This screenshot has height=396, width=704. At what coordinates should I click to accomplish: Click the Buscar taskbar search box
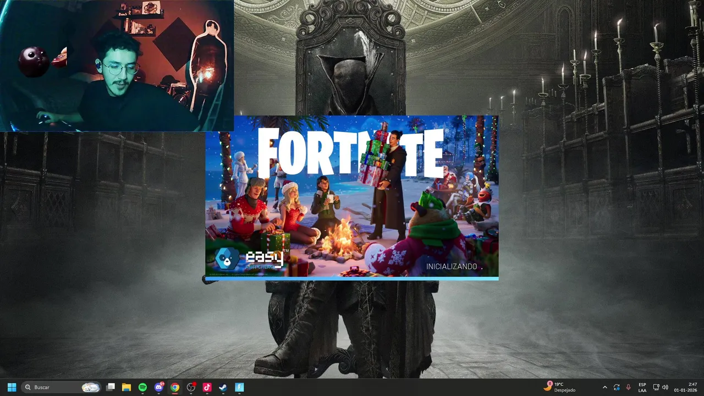pos(62,387)
